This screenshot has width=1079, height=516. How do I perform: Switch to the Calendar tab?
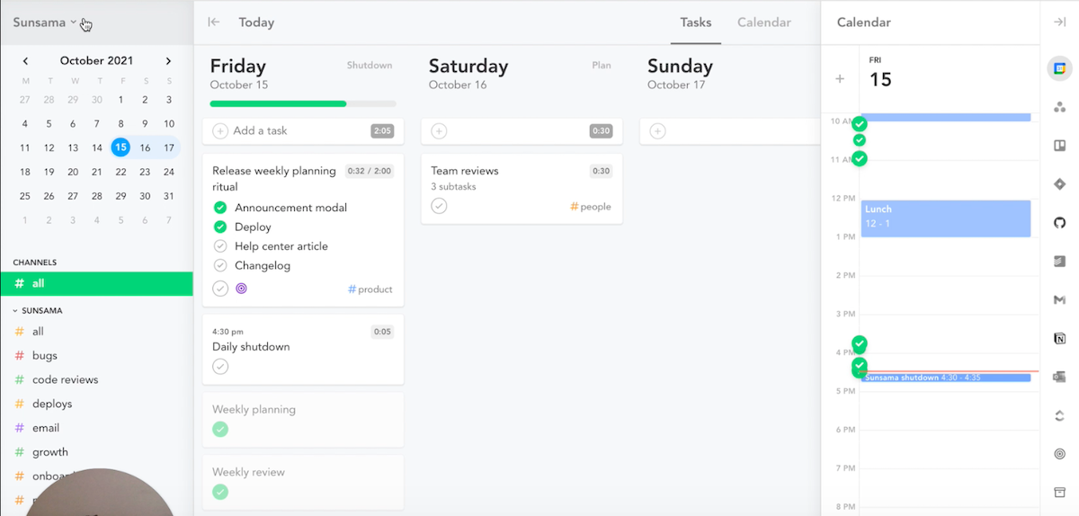(x=764, y=22)
